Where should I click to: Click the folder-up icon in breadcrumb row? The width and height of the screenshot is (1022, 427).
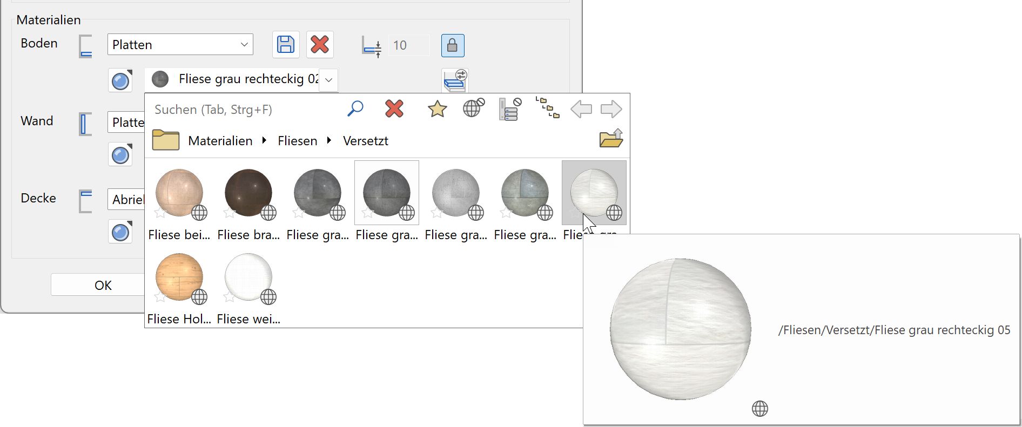(611, 139)
